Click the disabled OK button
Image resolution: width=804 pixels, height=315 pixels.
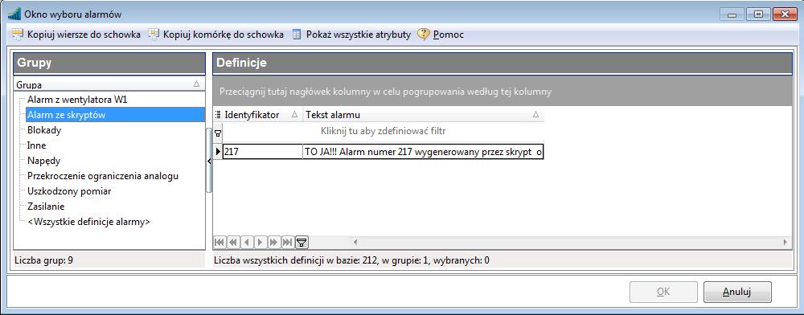click(663, 292)
